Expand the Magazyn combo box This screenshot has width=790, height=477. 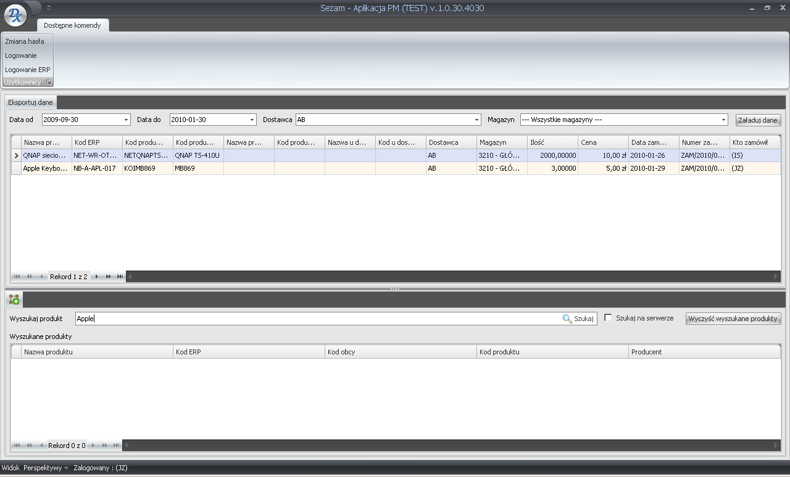[724, 120]
